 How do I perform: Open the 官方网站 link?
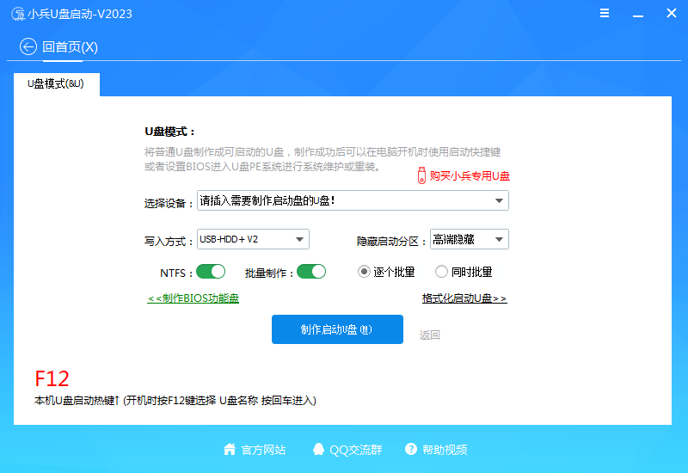pos(263,450)
